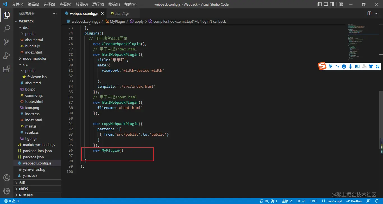Screen dimensions: 383x204
Task: Open the Extensions view
Action: 7,69
